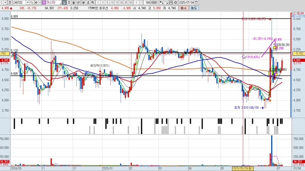Click the -81.25°(-4.19%) trendline annotation
The height and width of the screenshot is (171, 305).
click(x=263, y=39)
